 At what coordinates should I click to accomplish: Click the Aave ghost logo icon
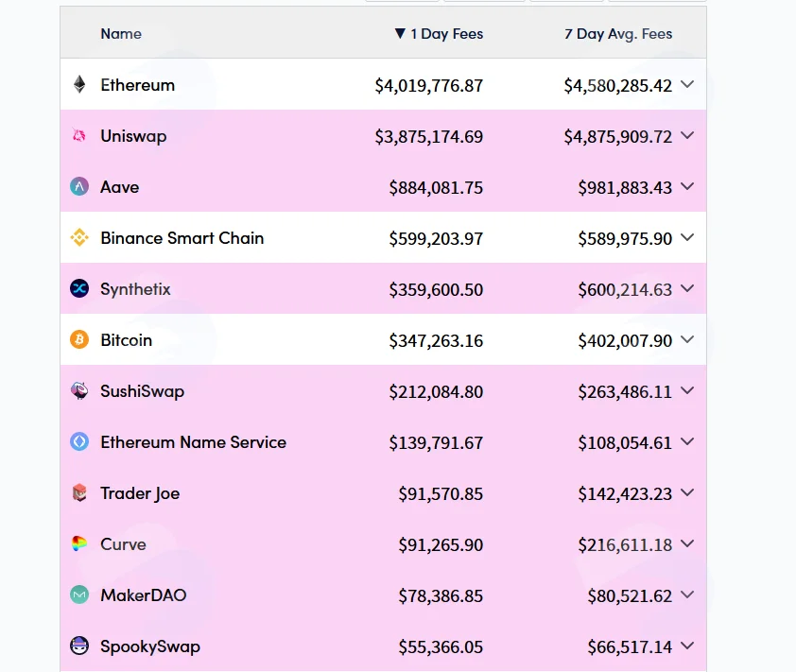click(x=79, y=187)
